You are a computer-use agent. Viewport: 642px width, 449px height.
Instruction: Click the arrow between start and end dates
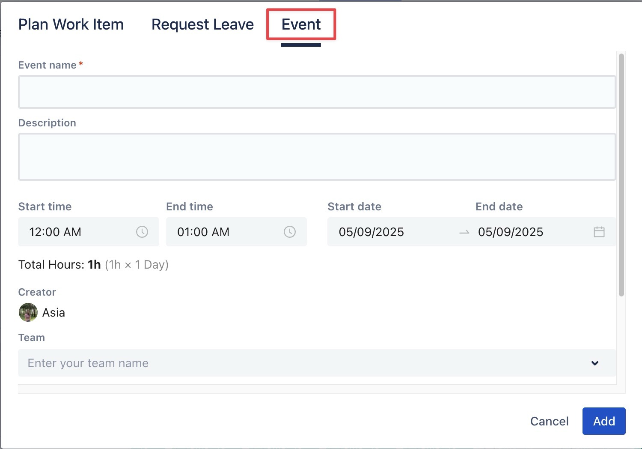[464, 233]
